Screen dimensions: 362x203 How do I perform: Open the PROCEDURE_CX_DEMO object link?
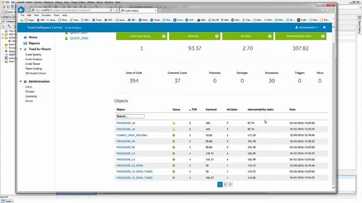pyautogui.click(x=130, y=165)
